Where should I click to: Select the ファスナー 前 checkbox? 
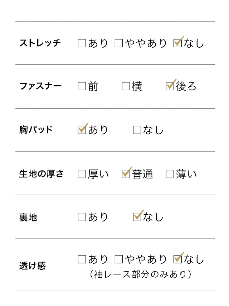point(82,86)
